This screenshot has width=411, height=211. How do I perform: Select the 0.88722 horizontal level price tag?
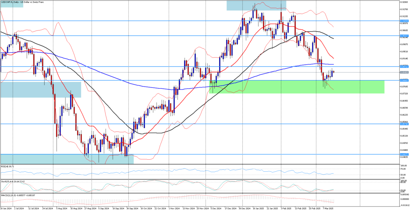coord(404,67)
